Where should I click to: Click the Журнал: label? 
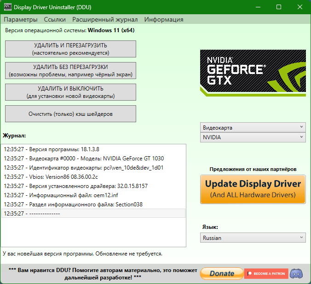point(14,136)
